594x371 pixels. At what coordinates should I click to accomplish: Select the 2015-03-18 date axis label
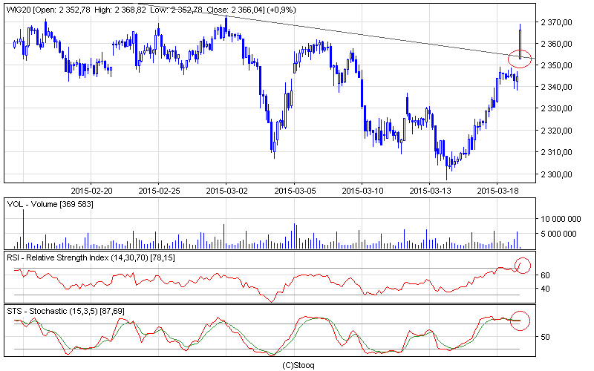(497, 191)
